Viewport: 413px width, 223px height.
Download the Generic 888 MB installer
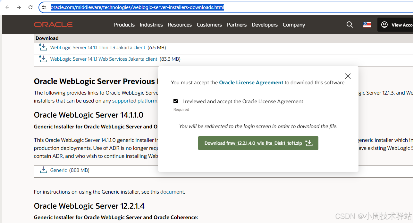pos(59,170)
